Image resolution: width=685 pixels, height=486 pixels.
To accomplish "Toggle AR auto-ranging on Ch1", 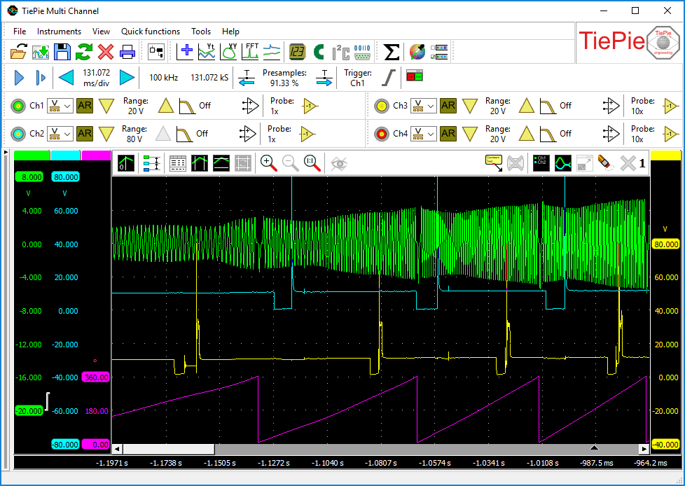I will click(x=84, y=106).
